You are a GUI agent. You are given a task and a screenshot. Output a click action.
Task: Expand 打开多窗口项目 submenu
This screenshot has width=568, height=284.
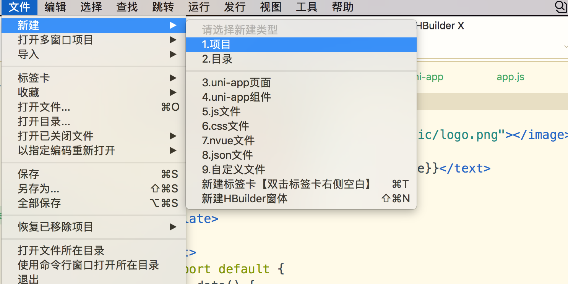coord(94,40)
